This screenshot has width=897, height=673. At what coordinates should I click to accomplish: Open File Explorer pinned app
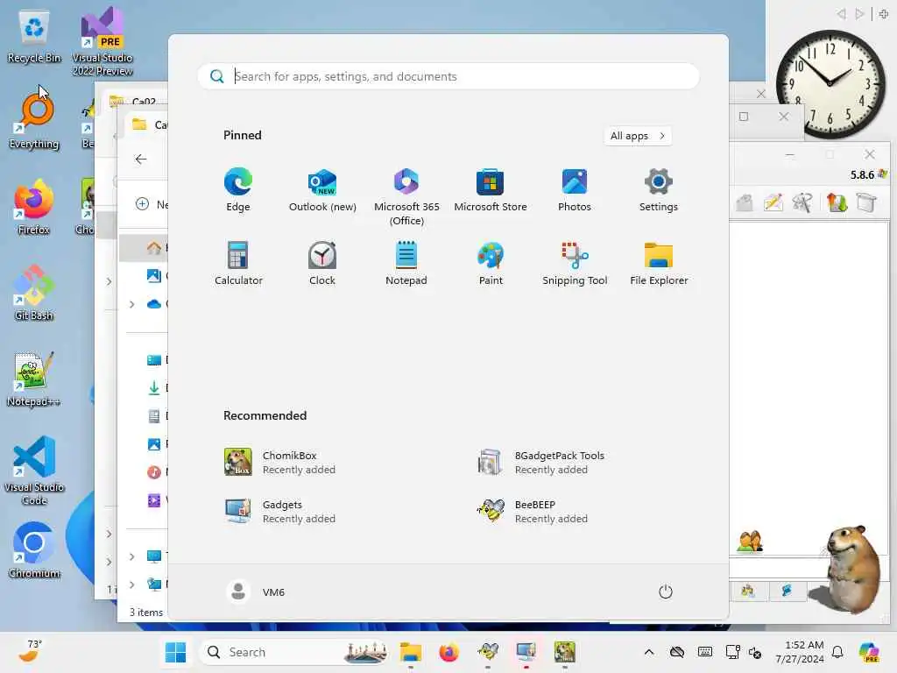659,263
